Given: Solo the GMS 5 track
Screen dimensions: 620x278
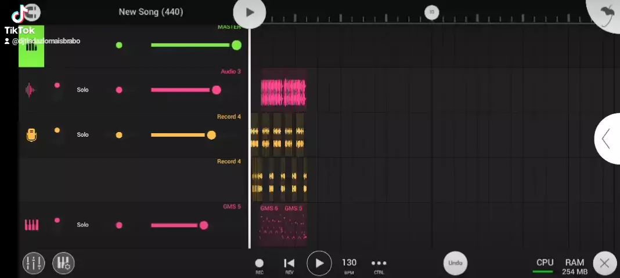Looking at the screenshot, I should (x=82, y=225).
